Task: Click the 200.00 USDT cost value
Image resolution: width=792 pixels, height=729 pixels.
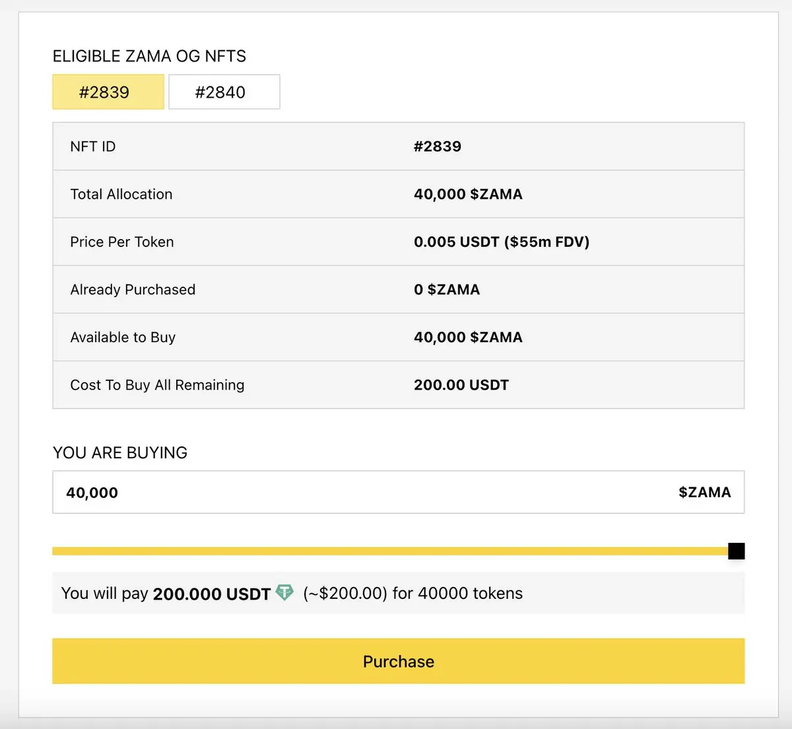Action: click(461, 385)
